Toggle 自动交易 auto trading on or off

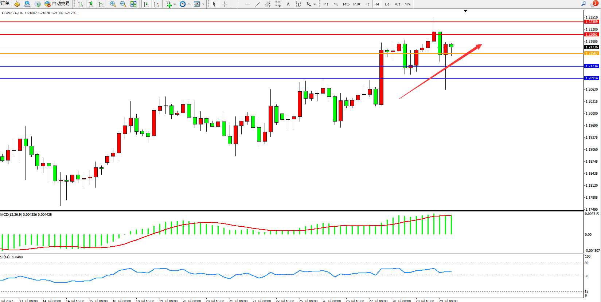[57, 4]
